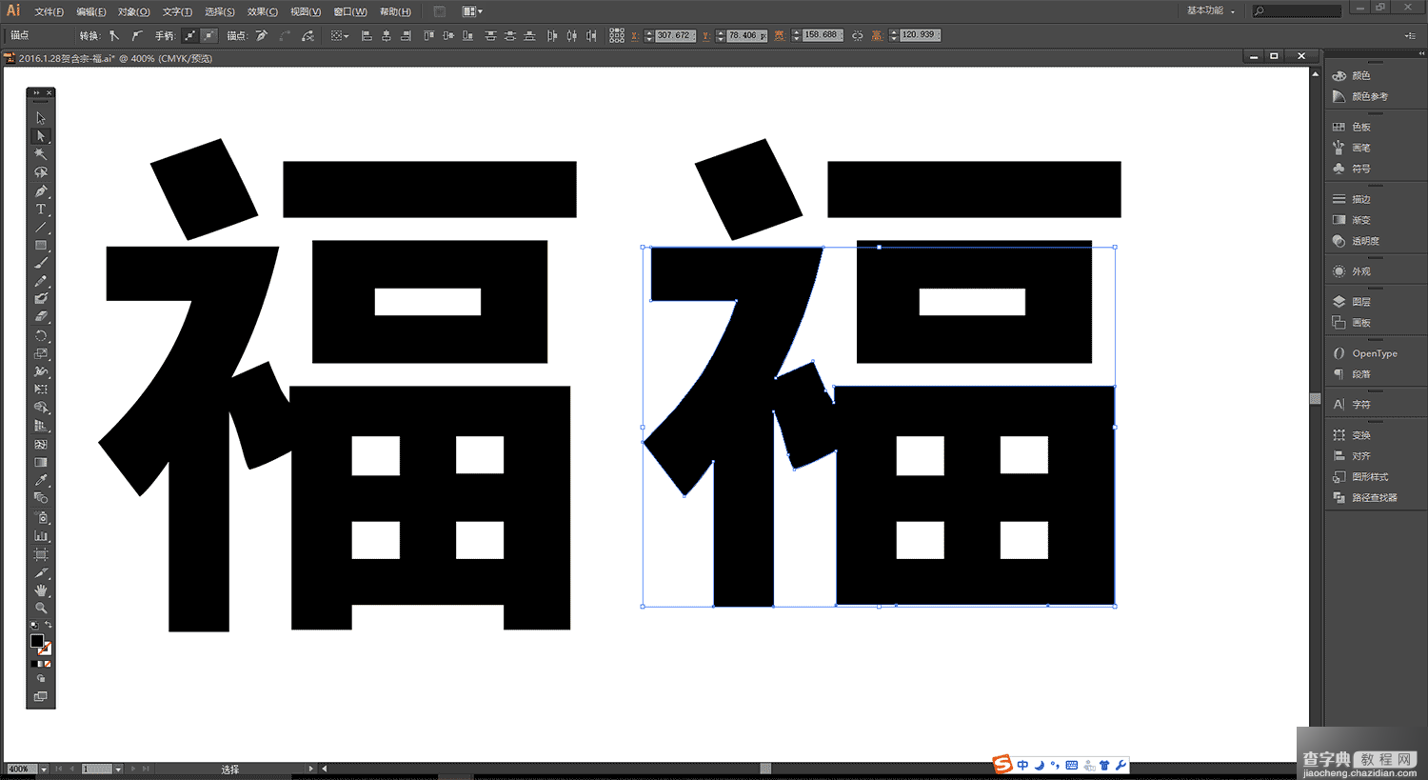Open the Transform panel grid icon
This screenshot has height=780, width=1428.
tap(617, 35)
